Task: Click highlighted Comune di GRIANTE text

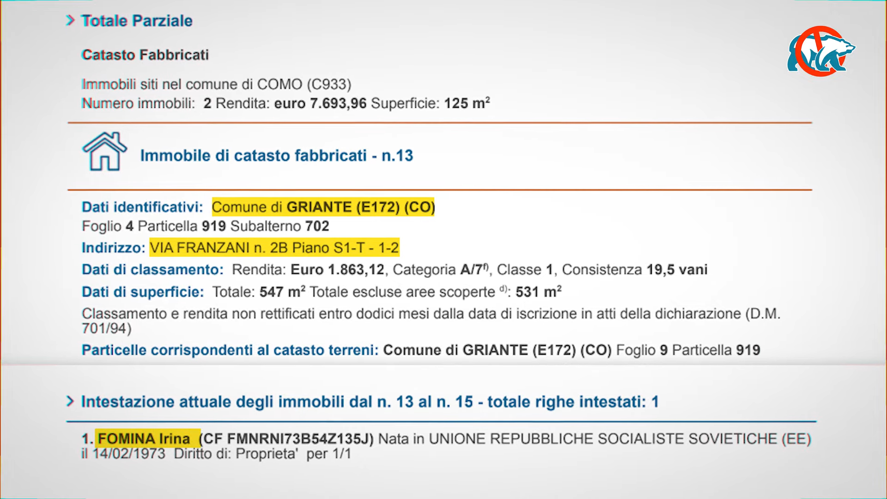Action: (x=323, y=207)
